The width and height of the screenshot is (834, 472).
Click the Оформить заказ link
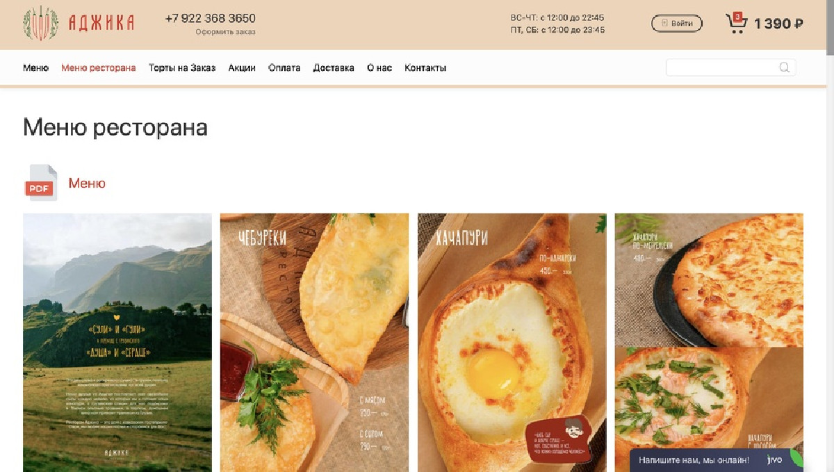[225, 32]
